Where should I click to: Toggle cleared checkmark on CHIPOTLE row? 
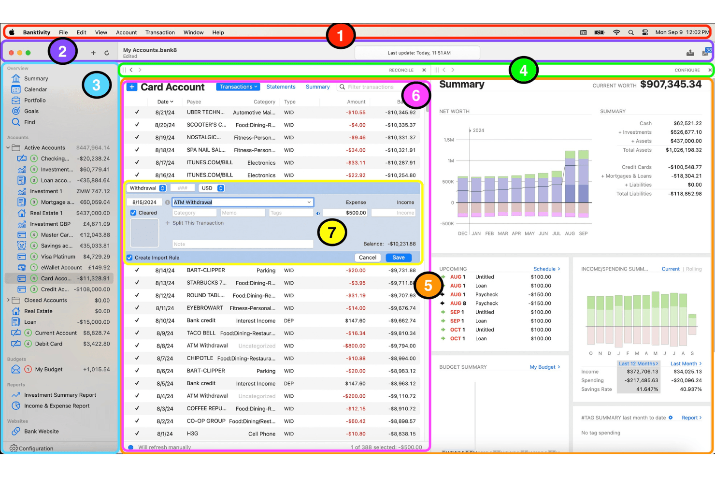click(x=137, y=358)
